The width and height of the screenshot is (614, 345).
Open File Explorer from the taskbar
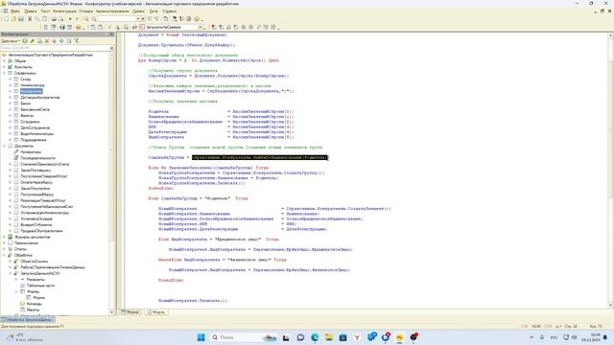(328, 337)
